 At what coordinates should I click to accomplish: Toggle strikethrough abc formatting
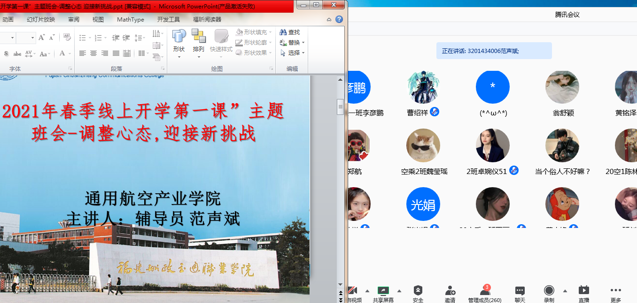click(17, 53)
